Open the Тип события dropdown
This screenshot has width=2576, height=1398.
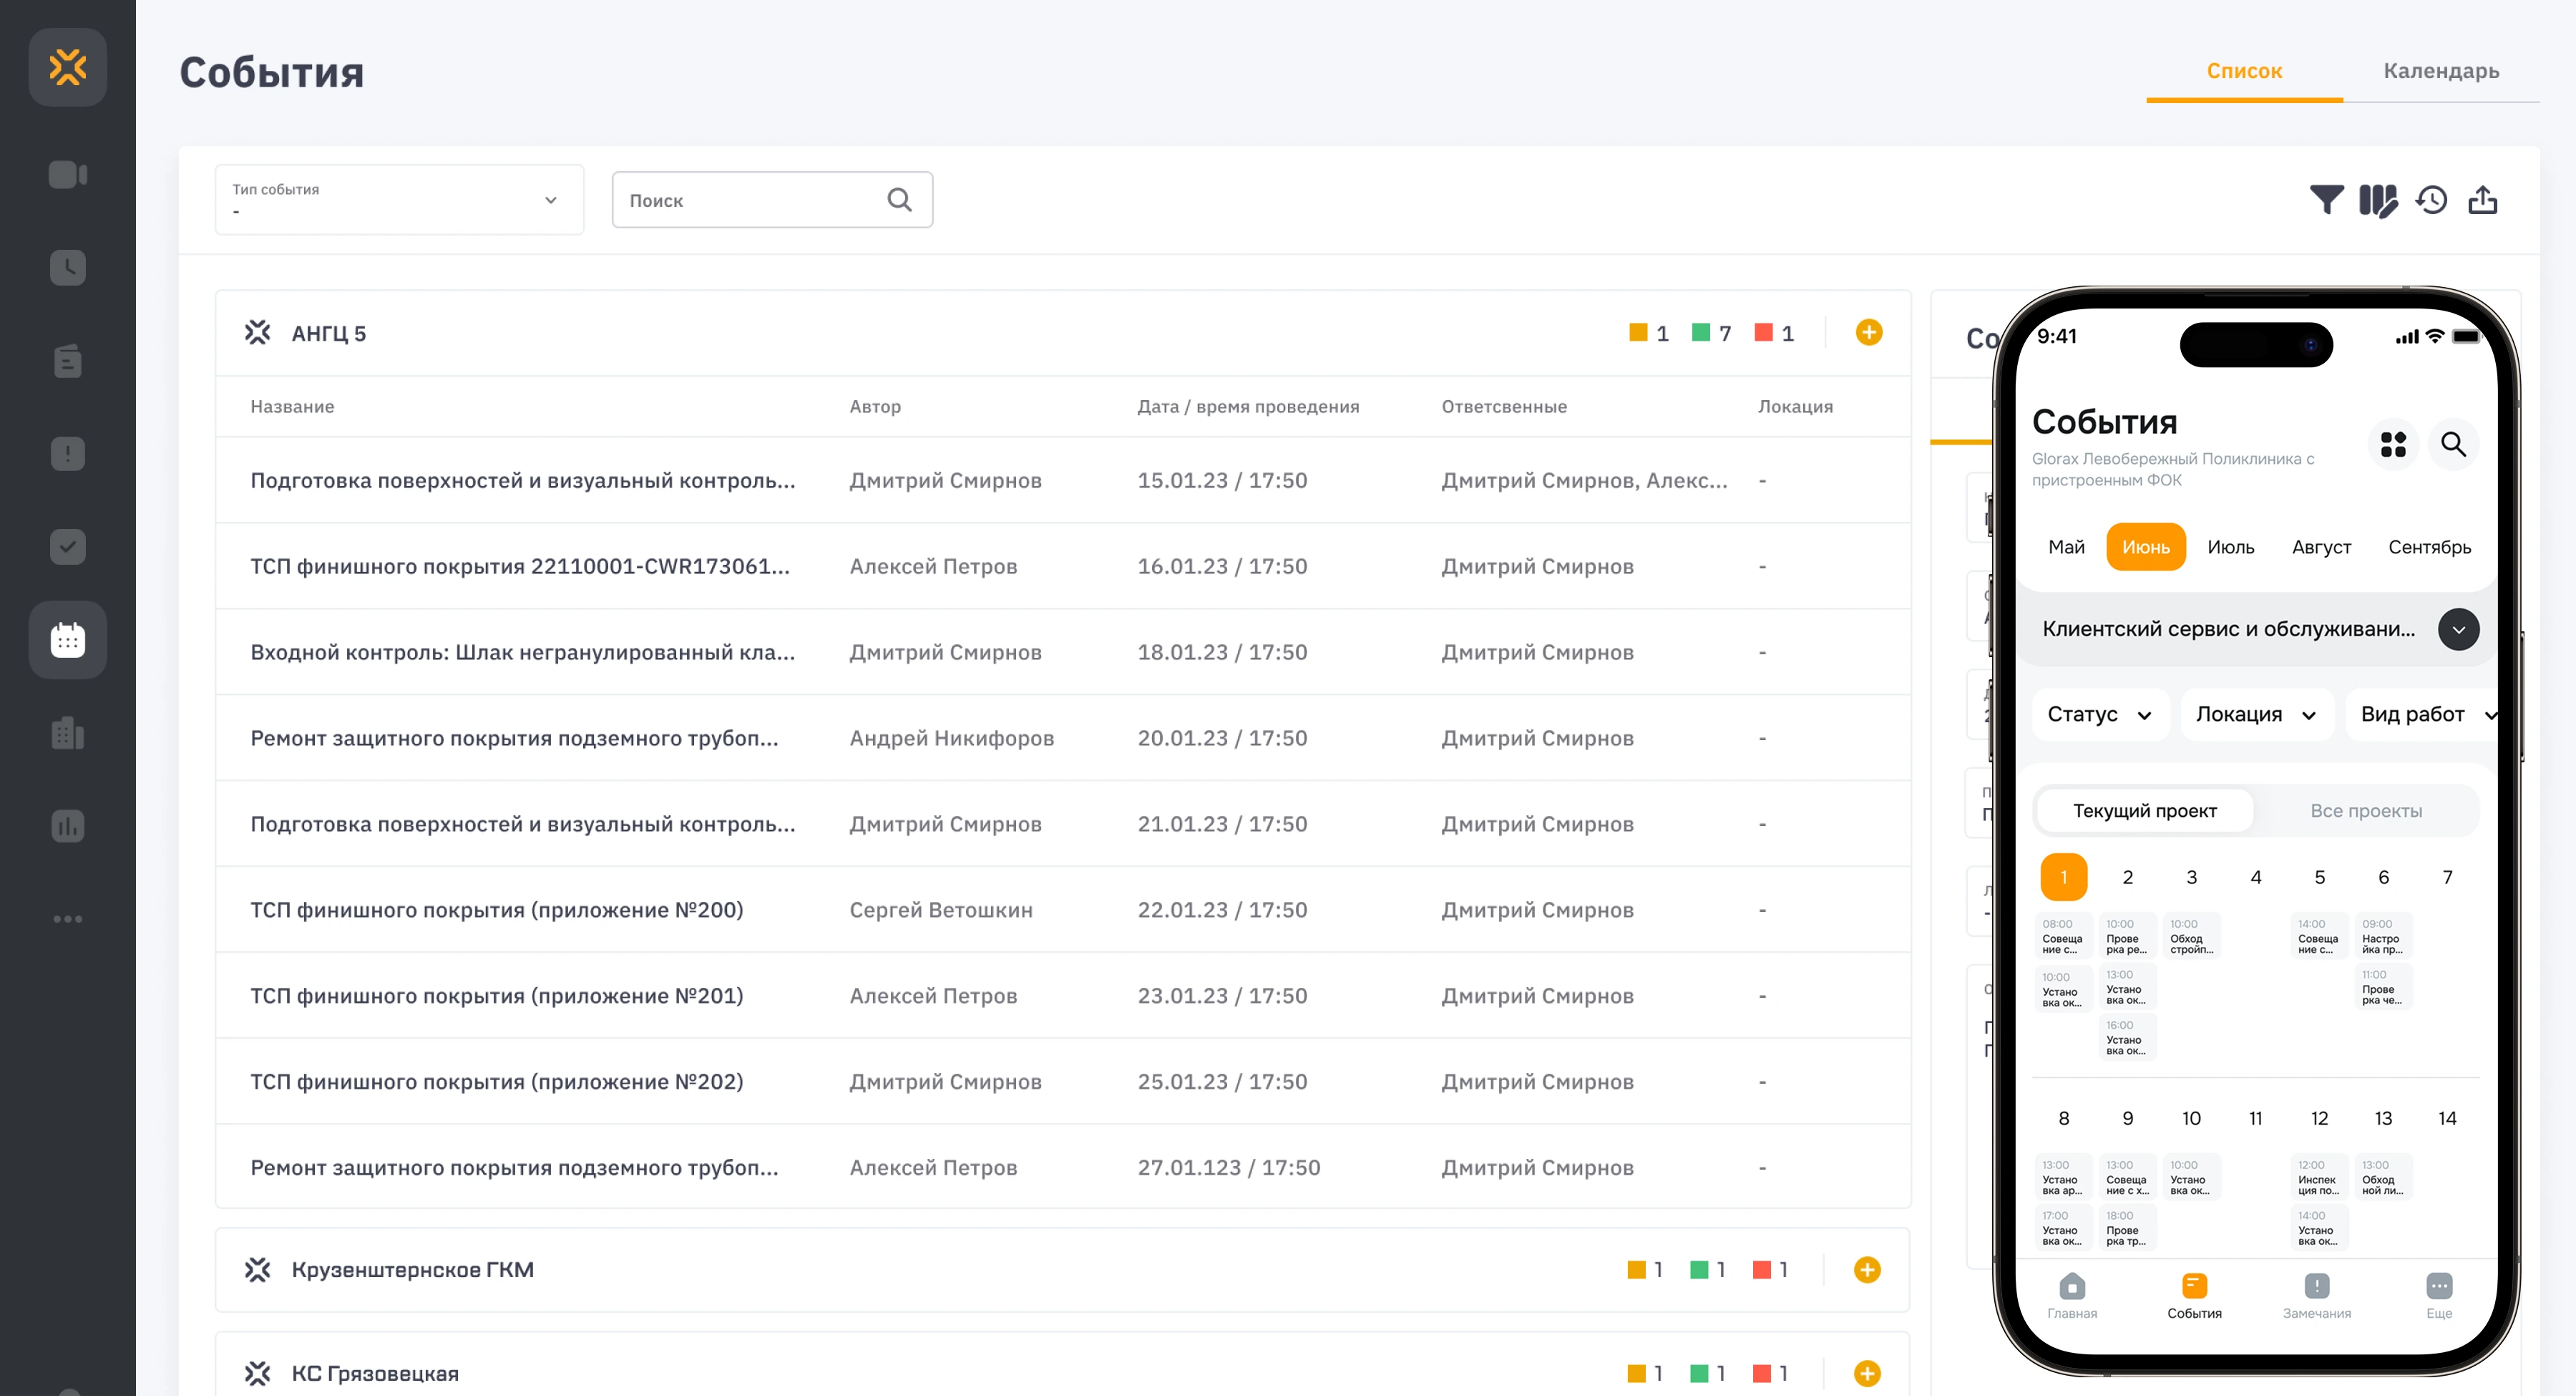pos(399,200)
